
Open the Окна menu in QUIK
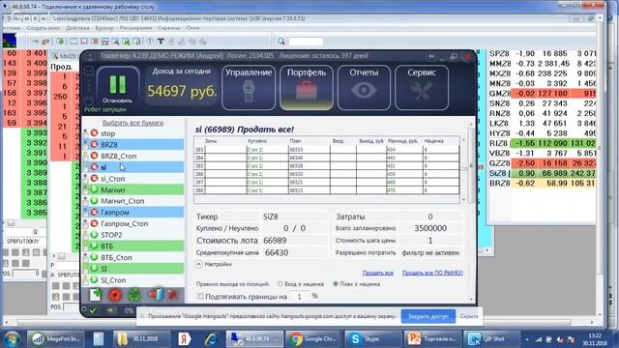click(193, 28)
